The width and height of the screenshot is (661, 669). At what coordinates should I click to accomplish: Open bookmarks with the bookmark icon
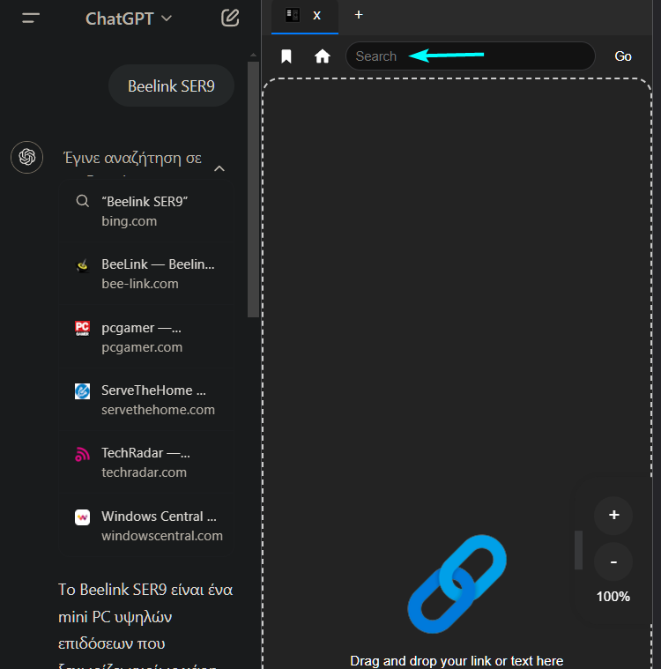pos(286,56)
